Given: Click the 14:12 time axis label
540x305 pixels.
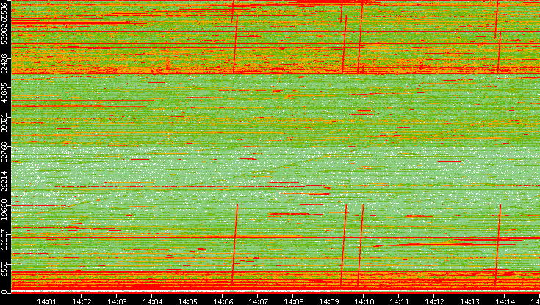Looking at the screenshot, I should click(434, 300).
